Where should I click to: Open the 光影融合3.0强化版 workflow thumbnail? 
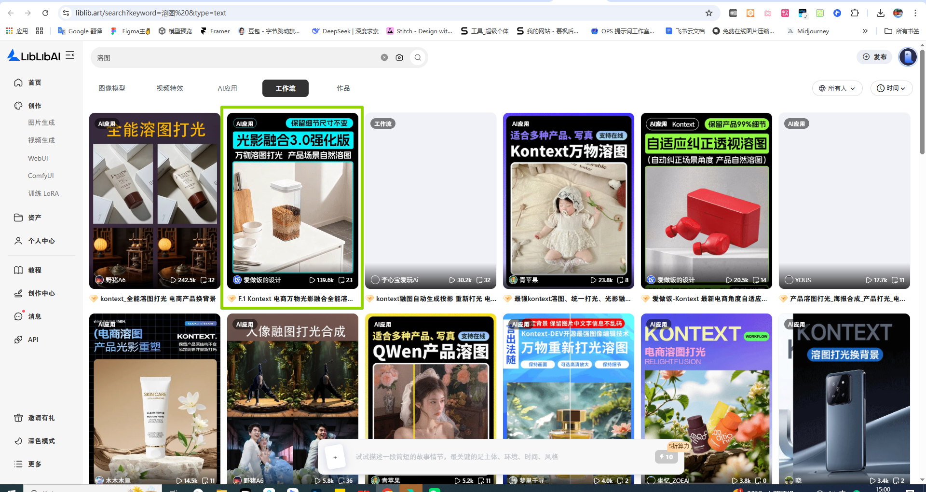click(292, 200)
